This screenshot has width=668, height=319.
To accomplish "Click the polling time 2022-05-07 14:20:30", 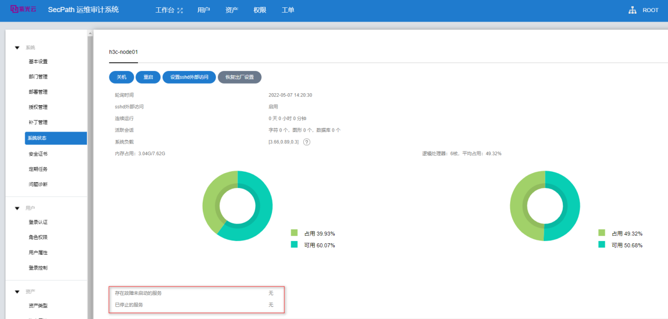I will click(x=291, y=95).
